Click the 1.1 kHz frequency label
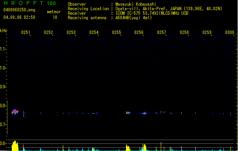 (3, 49)
